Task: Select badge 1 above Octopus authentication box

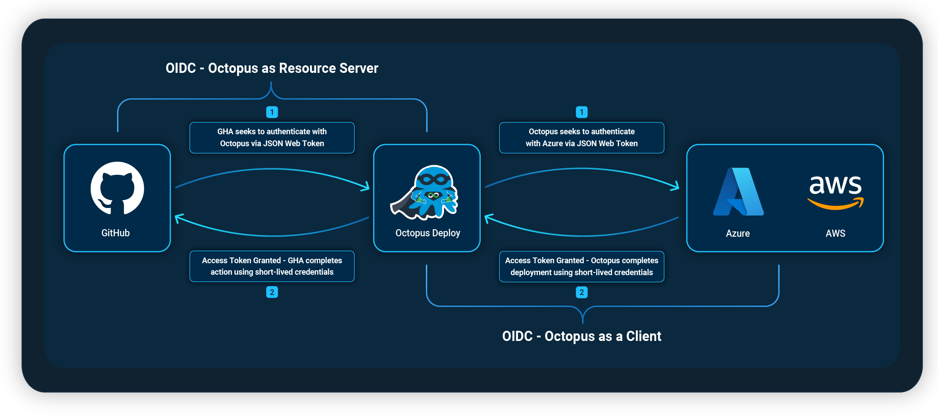Action: (581, 112)
